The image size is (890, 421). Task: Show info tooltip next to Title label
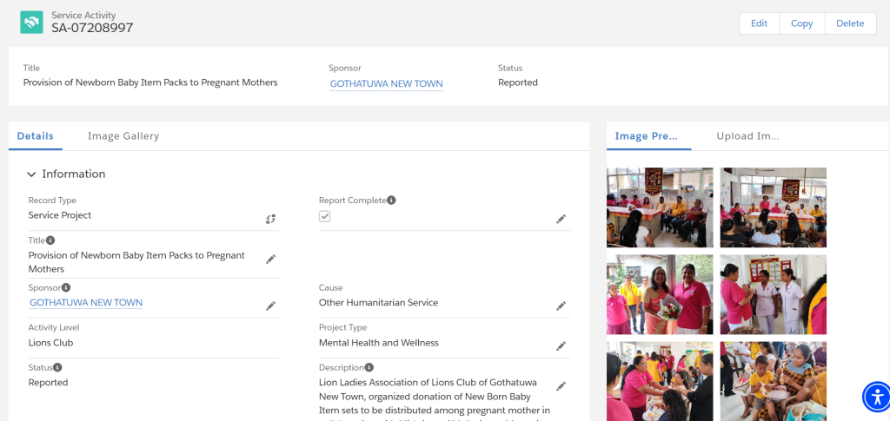50,240
